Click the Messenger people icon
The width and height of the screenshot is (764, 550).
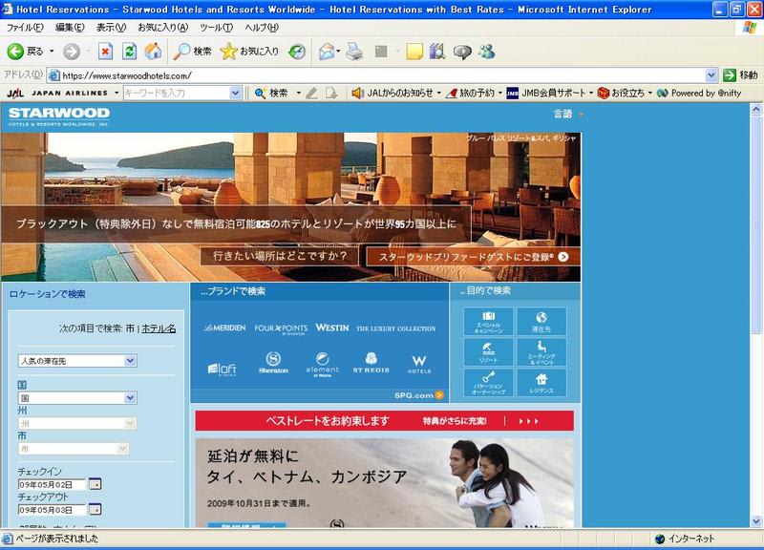pos(486,52)
